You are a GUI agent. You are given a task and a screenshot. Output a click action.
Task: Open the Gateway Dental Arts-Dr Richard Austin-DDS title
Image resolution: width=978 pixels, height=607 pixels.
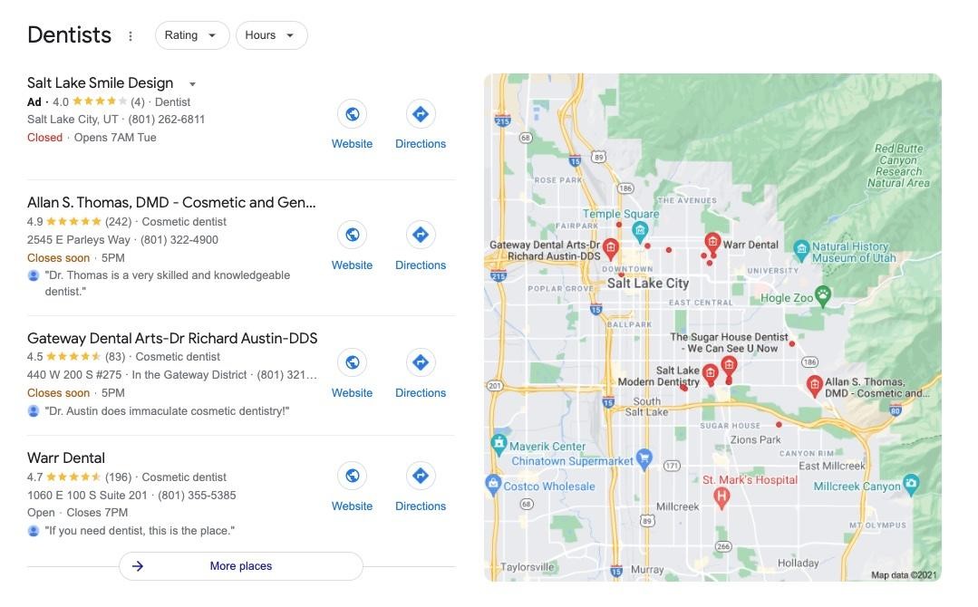coord(172,339)
